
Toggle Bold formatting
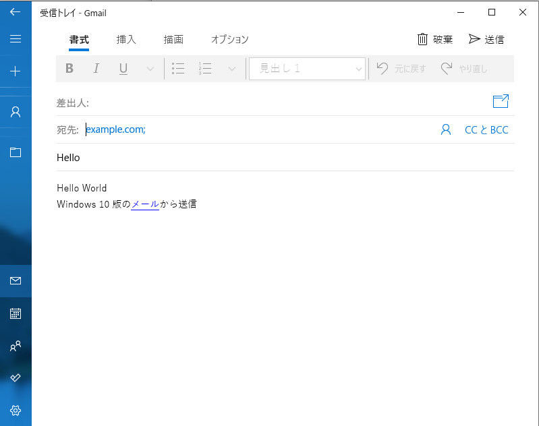coord(69,69)
